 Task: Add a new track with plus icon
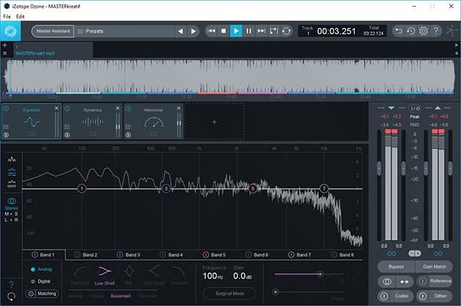click(x=5, y=45)
